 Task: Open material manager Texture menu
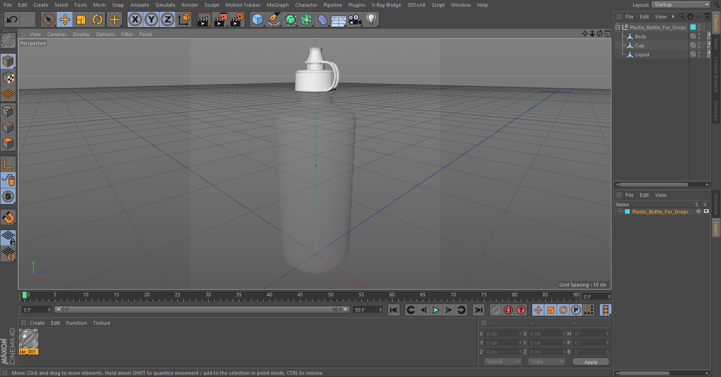(x=101, y=323)
